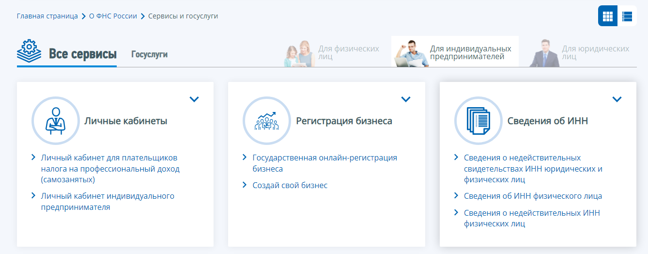Filter services Для юридических лиц

pos(580,52)
